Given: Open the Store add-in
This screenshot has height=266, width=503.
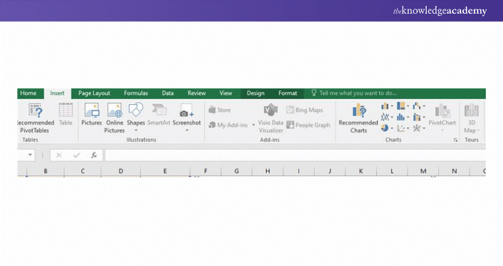Looking at the screenshot, I should tap(220, 110).
